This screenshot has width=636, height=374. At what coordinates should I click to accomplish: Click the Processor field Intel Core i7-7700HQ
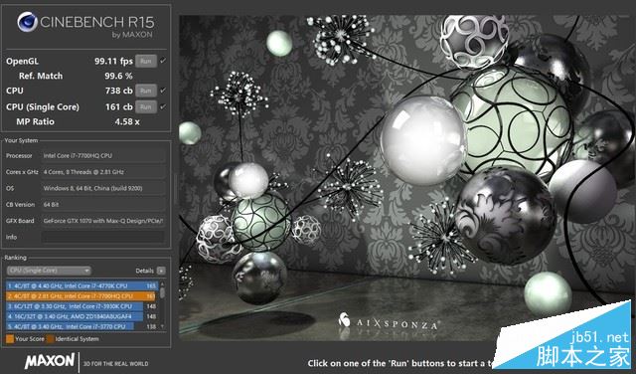(103, 155)
